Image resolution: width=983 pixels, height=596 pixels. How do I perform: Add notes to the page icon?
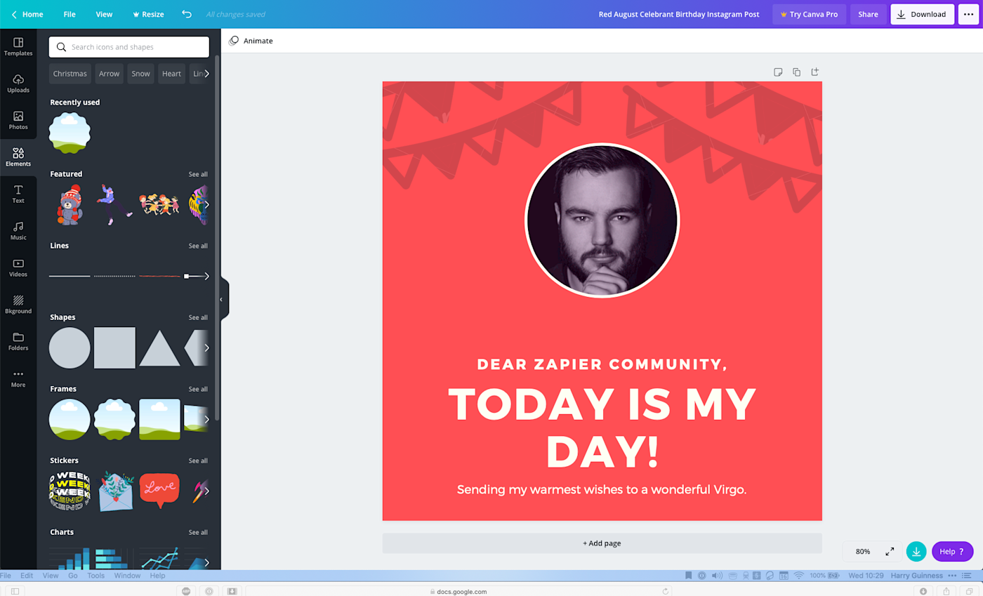tap(778, 72)
